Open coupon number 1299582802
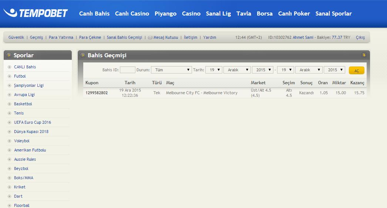 click(97, 93)
